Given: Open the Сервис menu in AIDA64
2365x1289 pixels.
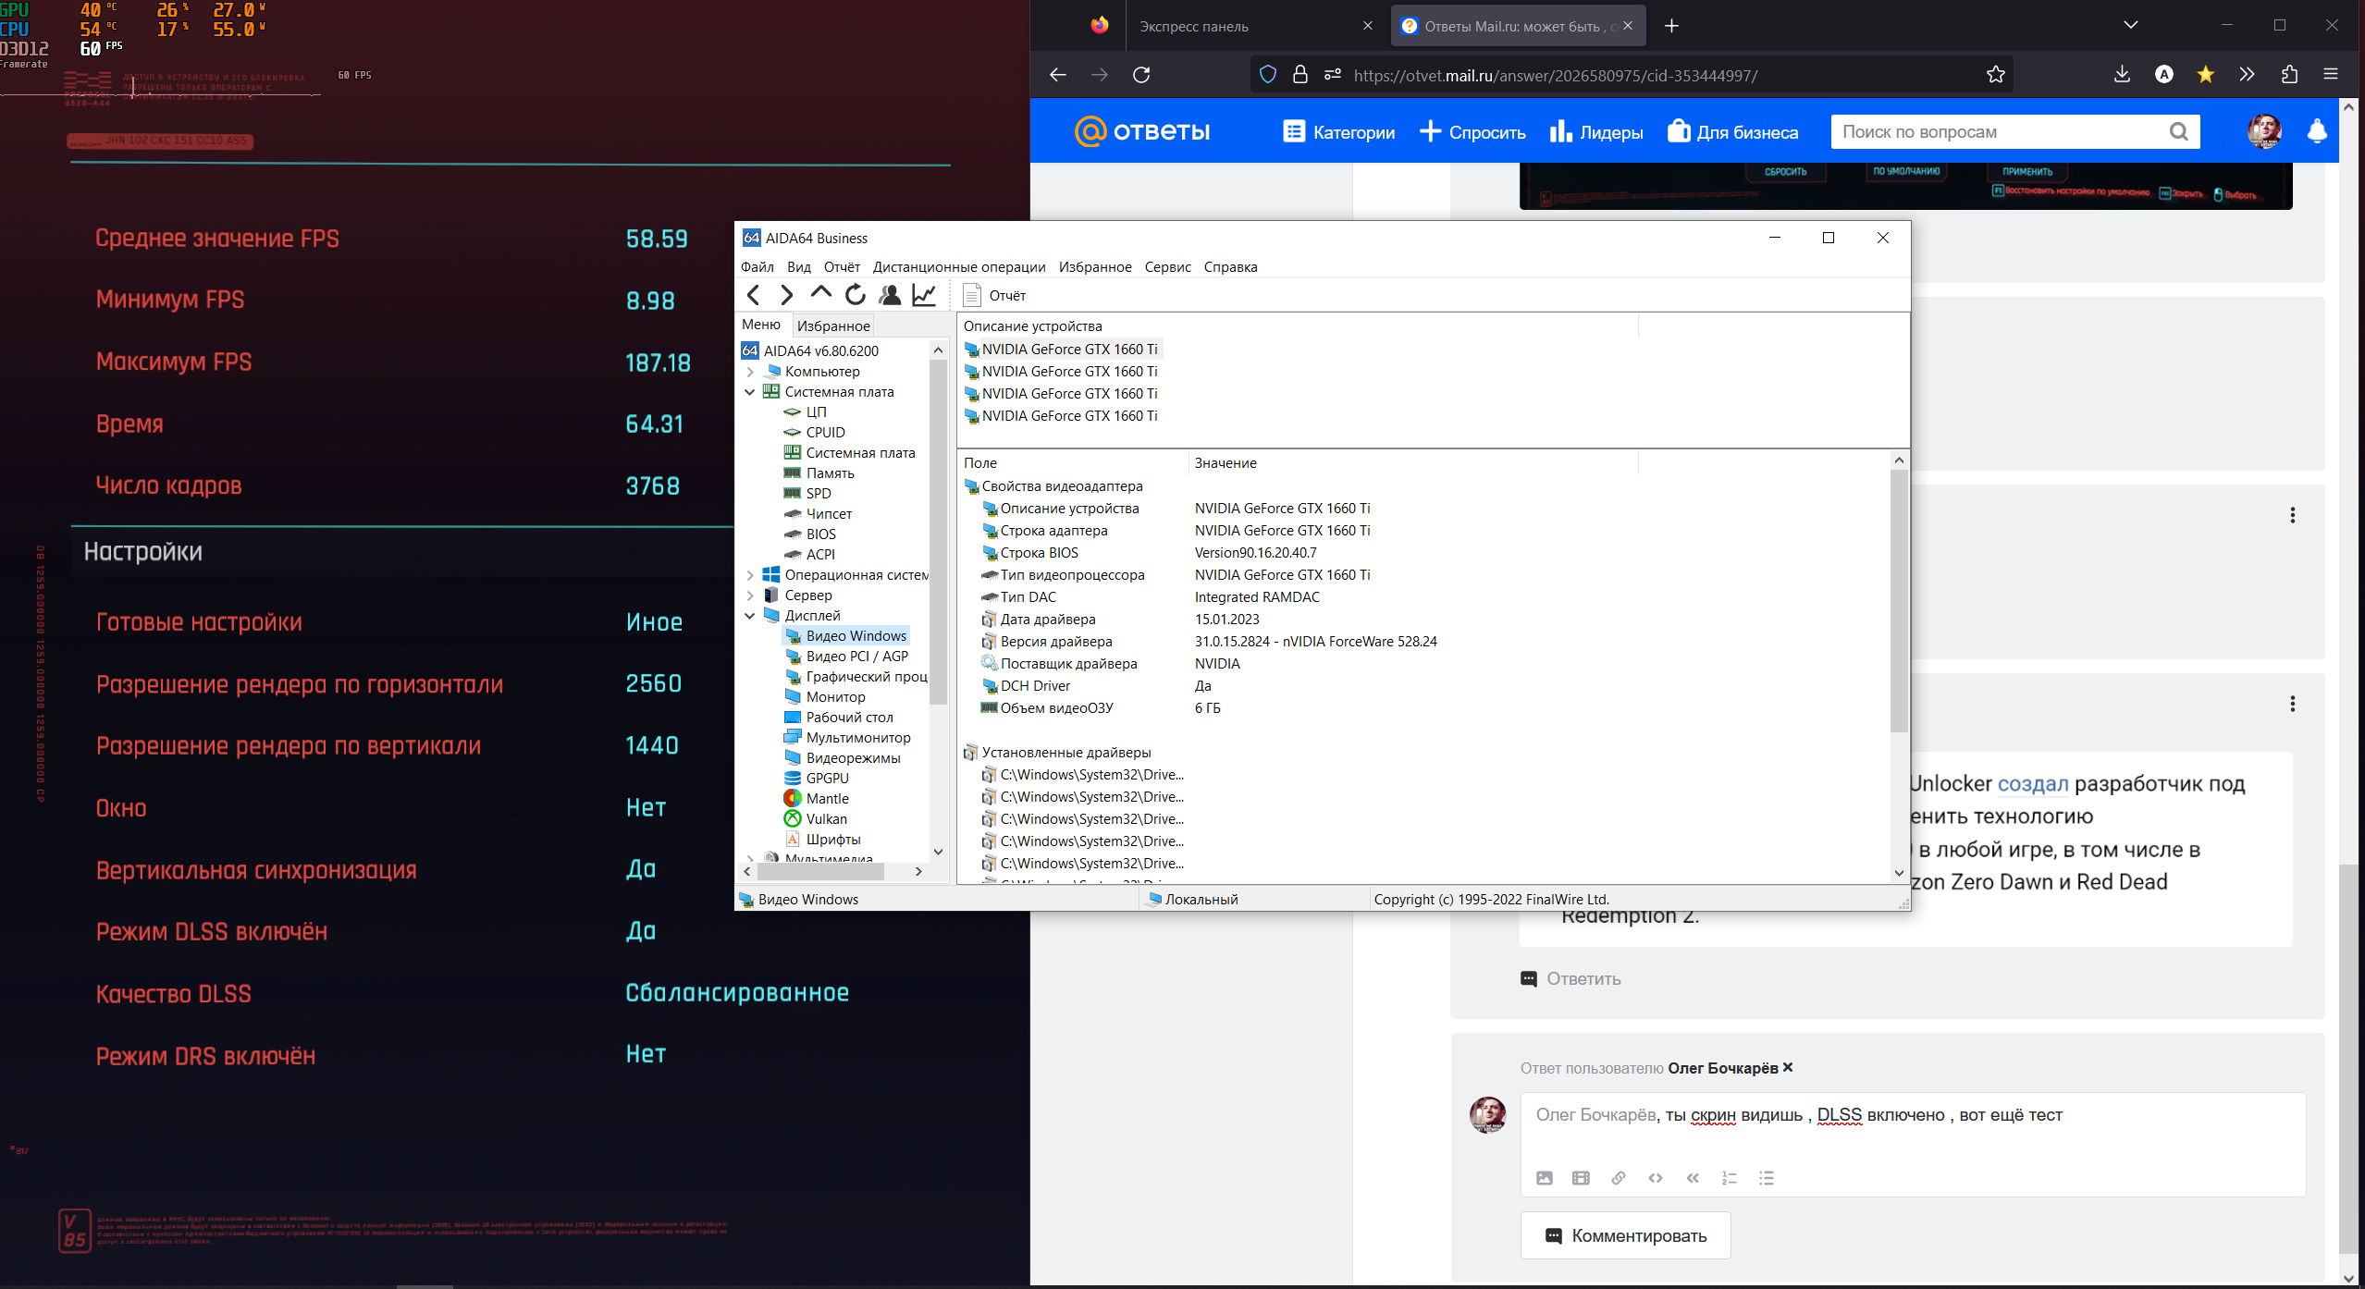Looking at the screenshot, I should pyautogui.click(x=1166, y=266).
